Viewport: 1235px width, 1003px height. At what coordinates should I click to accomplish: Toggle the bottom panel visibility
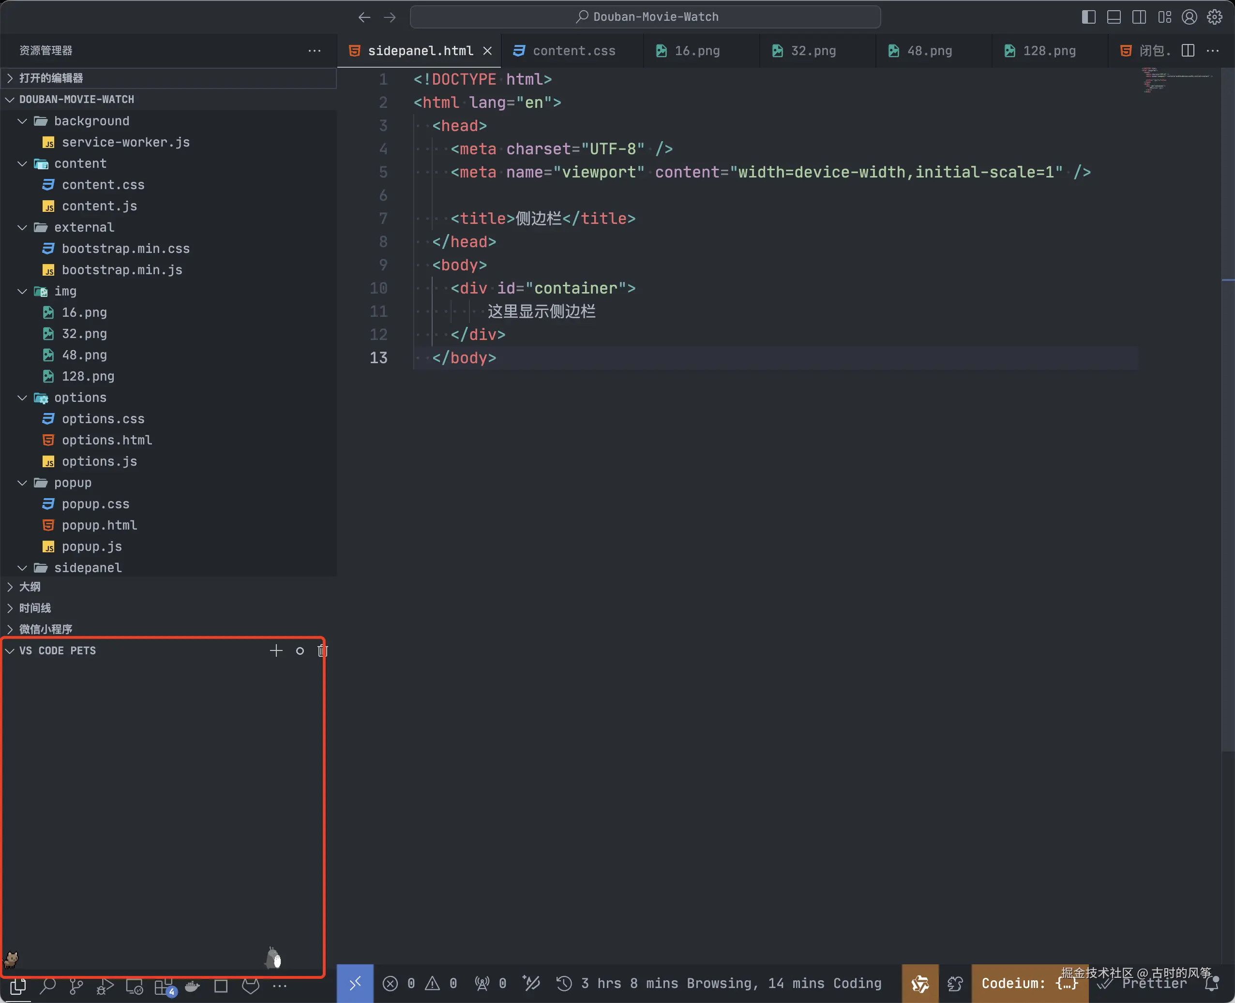1114,17
